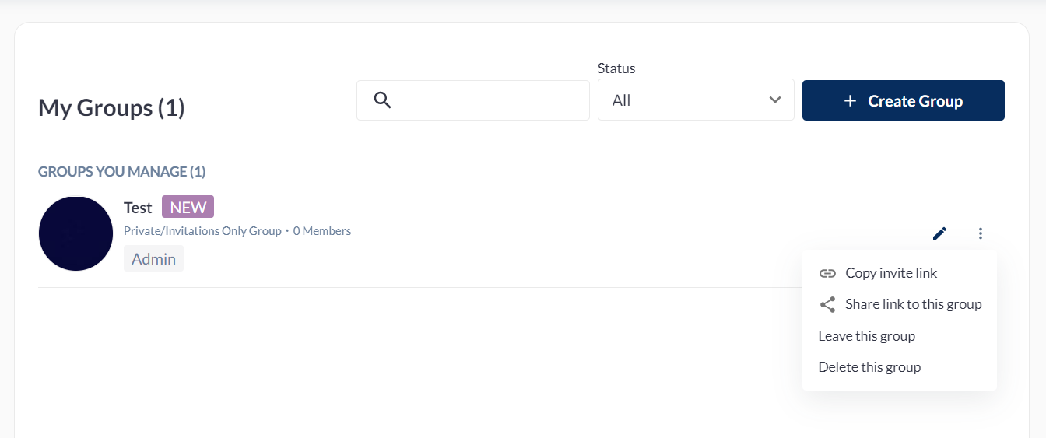Image resolution: width=1046 pixels, height=438 pixels.
Task: Click the three-dot more options icon
Action: (x=981, y=233)
